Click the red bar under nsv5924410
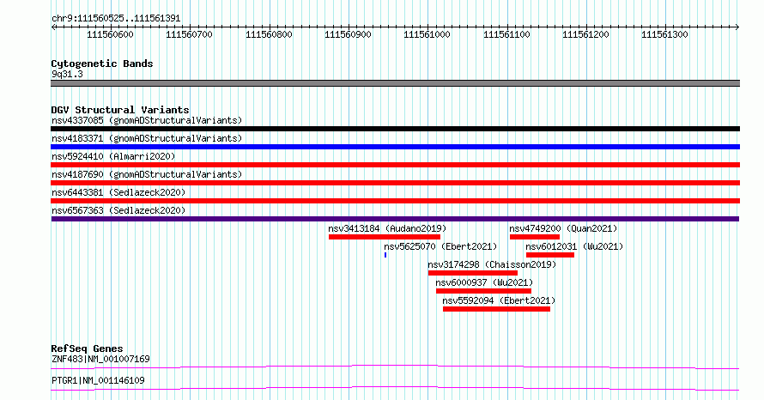The image size is (764, 400). tap(395, 165)
